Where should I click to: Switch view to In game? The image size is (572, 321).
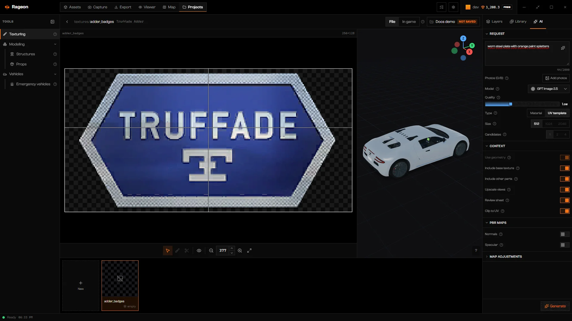tap(409, 22)
